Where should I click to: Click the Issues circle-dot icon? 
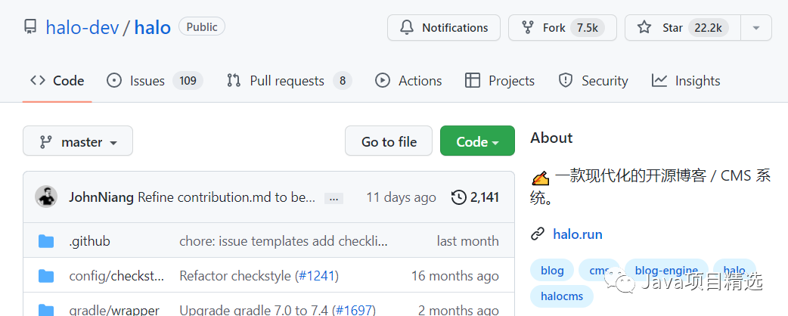click(114, 80)
